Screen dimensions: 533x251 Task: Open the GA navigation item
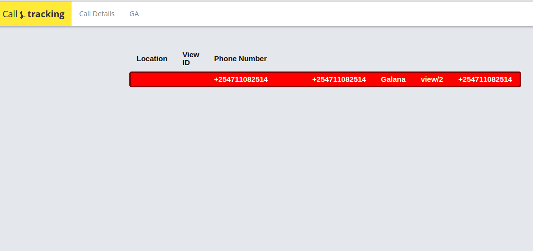click(134, 14)
